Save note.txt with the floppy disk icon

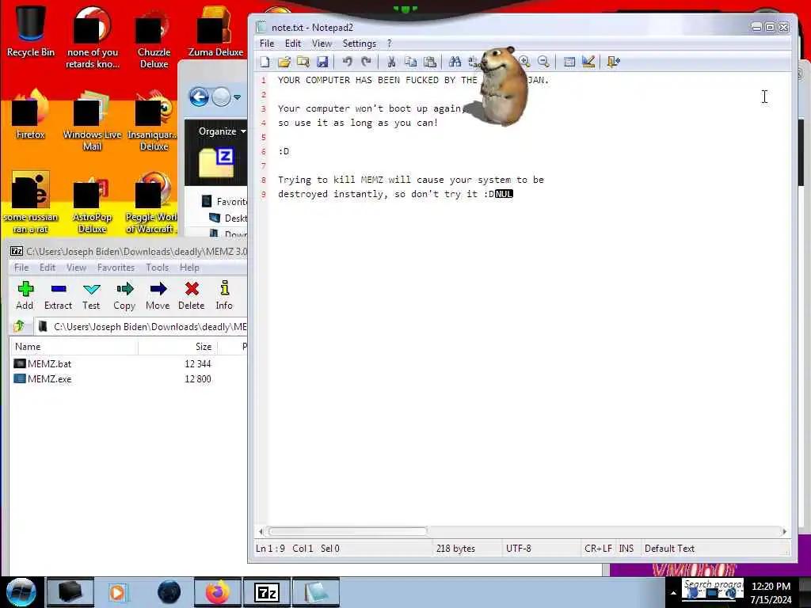click(322, 62)
